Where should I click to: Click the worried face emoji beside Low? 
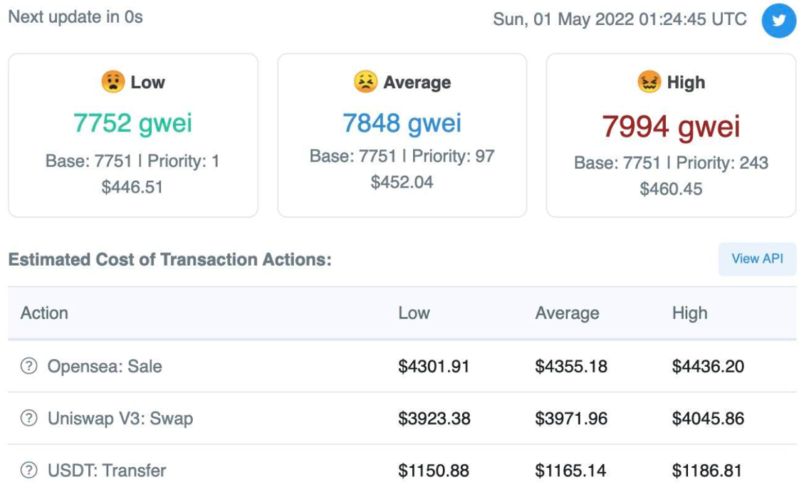(113, 82)
